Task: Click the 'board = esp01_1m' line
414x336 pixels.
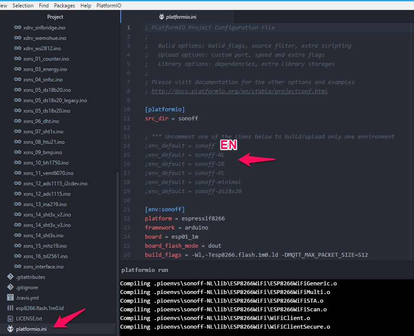Action: [171, 236]
